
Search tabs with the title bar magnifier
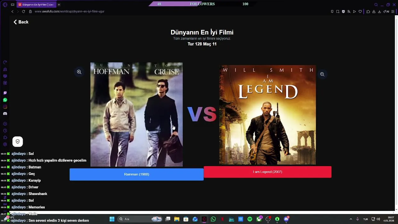(x=376, y=5)
